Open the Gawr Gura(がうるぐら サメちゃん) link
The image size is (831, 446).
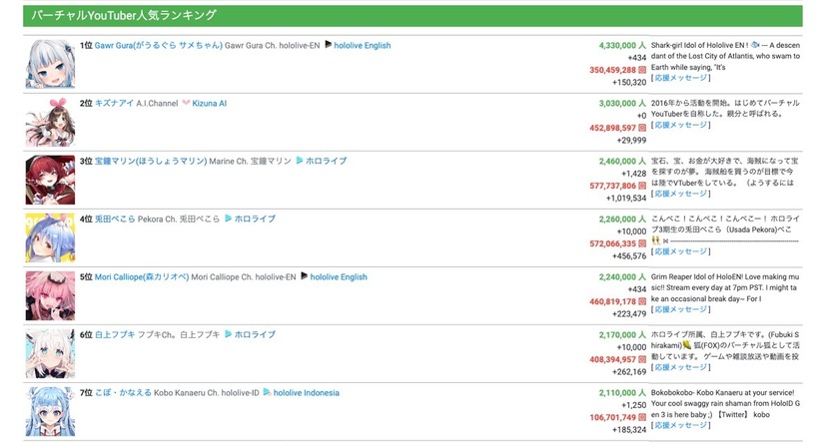click(159, 46)
